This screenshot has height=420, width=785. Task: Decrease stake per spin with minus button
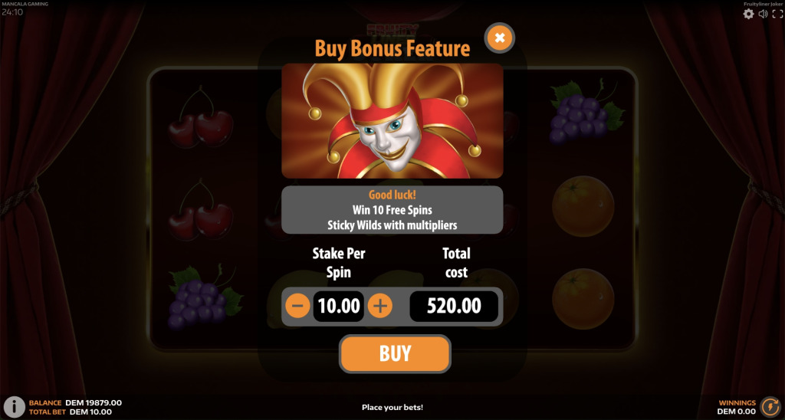(297, 305)
